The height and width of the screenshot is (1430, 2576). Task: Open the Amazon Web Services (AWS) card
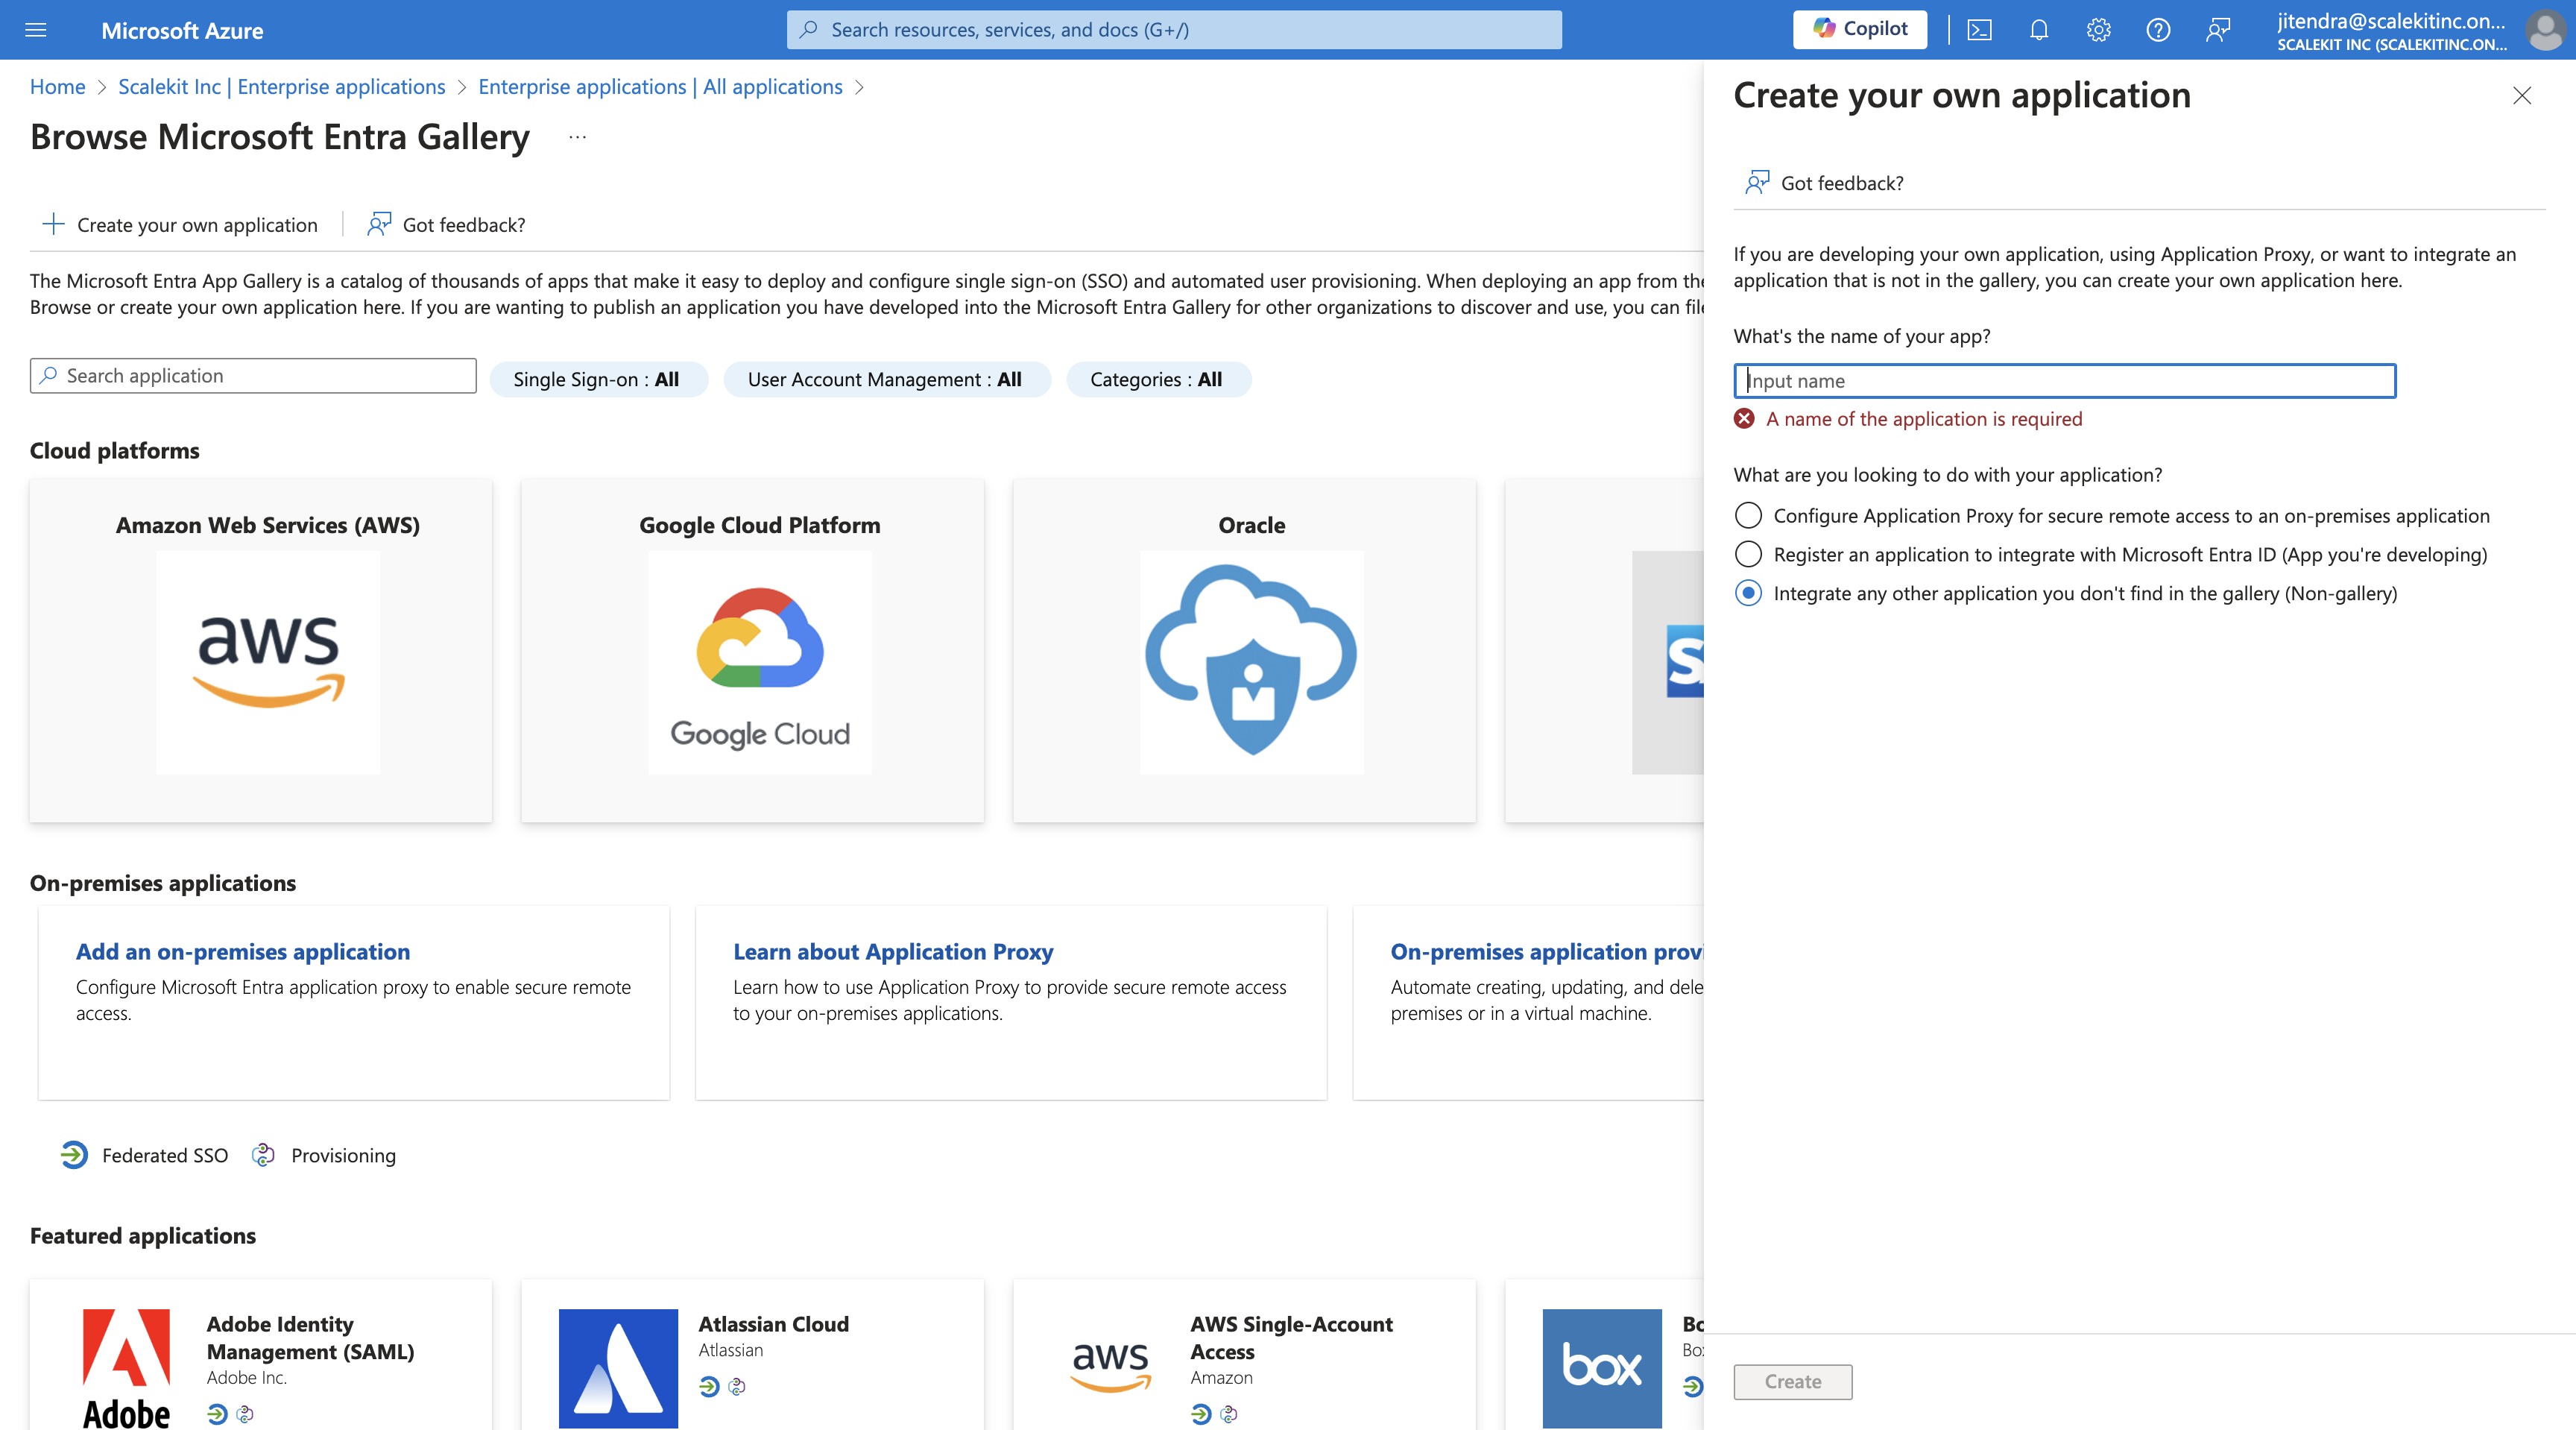click(x=261, y=650)
